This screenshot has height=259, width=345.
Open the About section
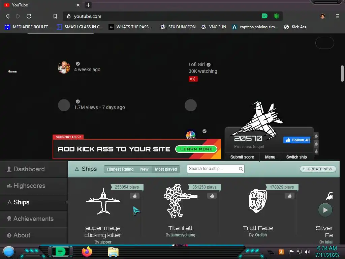coord(34,235)
